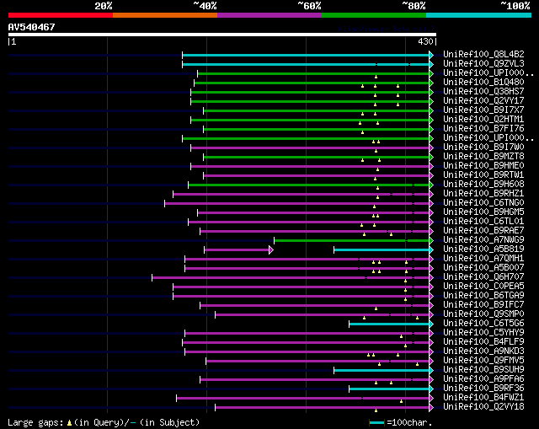Select the UniRef100_Q2HTM1 label
539x429 pixels.
coord(483,120)
